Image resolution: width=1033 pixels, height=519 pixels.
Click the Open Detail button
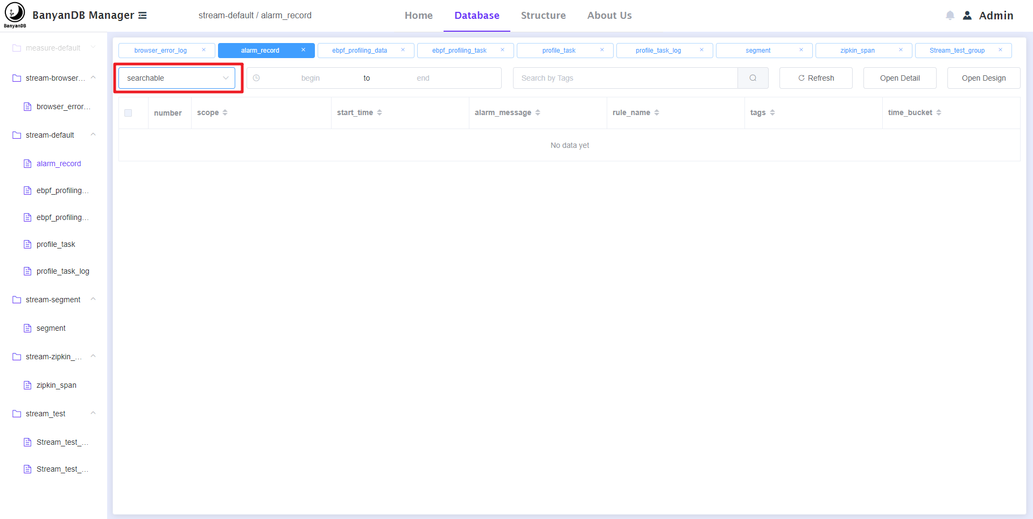pyautogui.click(x=900, y=78)
